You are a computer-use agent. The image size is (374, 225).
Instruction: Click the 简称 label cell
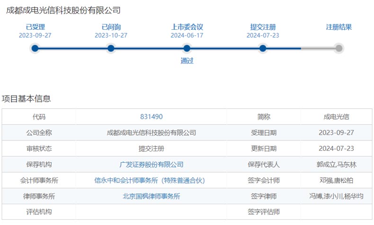click(x=264, y=117)
